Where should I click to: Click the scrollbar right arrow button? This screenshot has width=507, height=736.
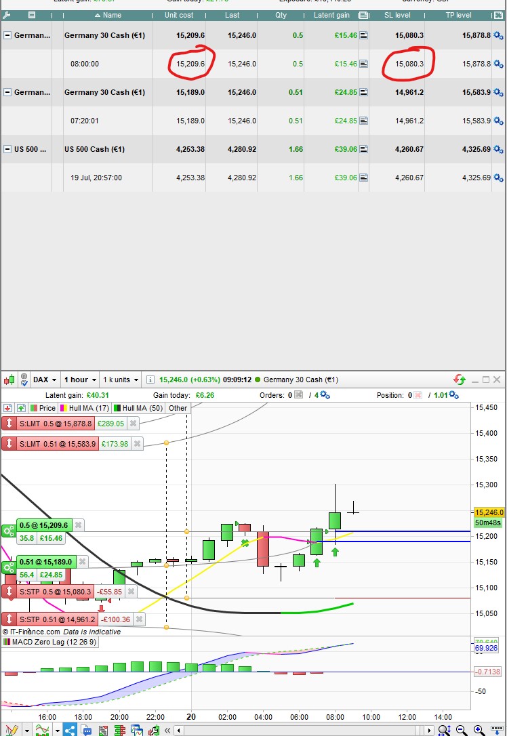point(430,731)
